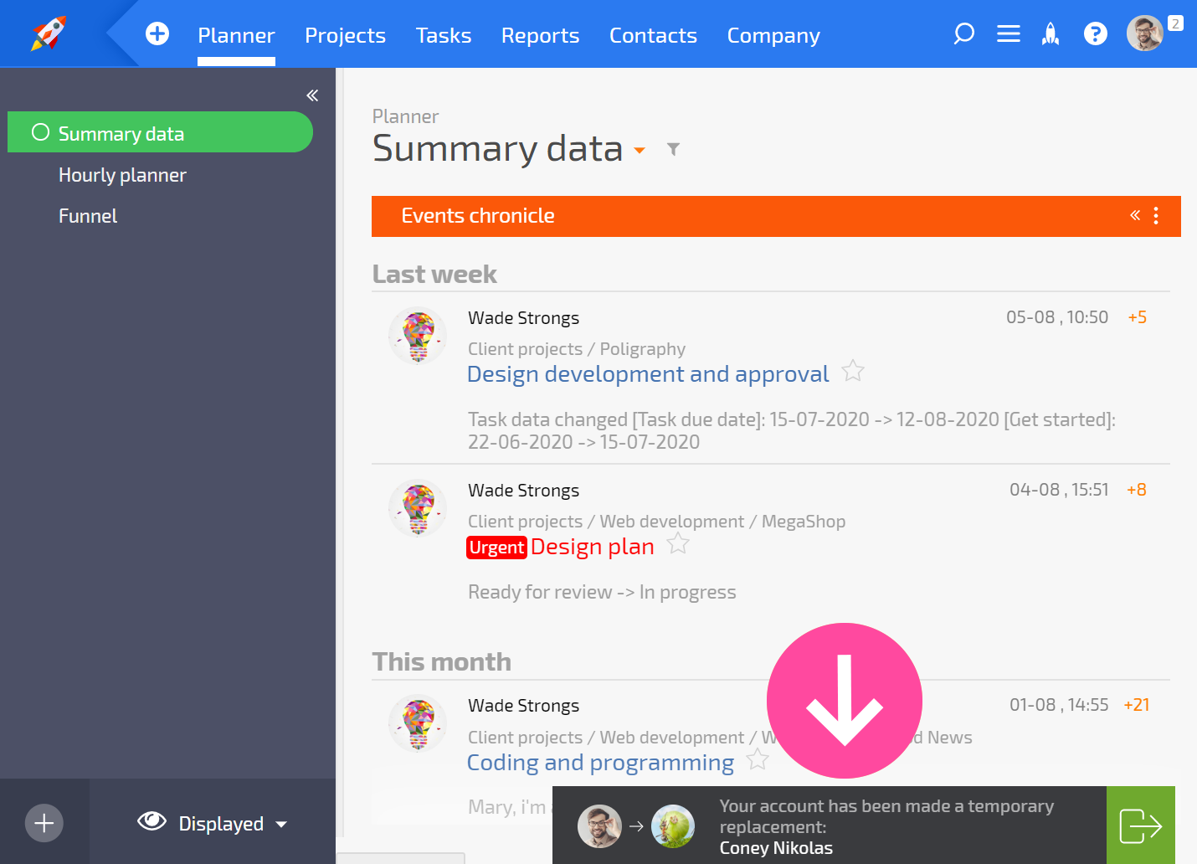The width and height of the screenshot is (1197, 864).
Task: Collapse Events chronicle panel with chevrons
Action: (1135, 215)
